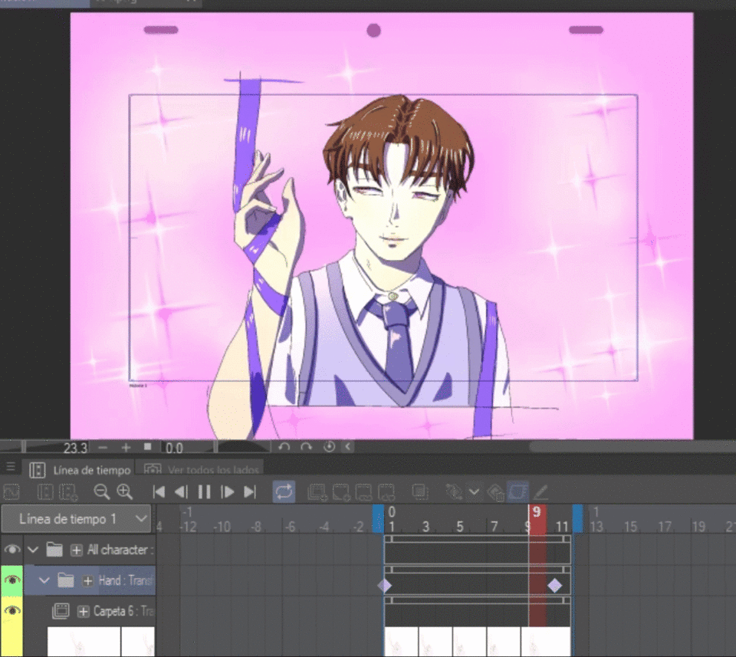
Task: Click frame 5 on the timeline ruler
Action: pyautogui.click(x=460, y=527)
